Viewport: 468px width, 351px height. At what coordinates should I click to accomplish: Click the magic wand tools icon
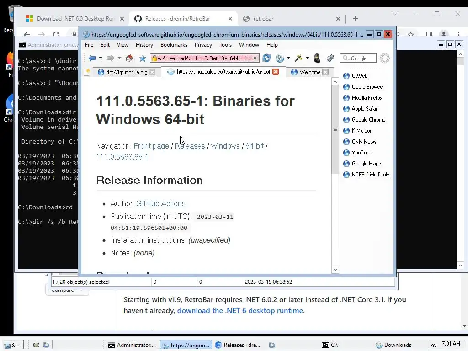(298, 58)
